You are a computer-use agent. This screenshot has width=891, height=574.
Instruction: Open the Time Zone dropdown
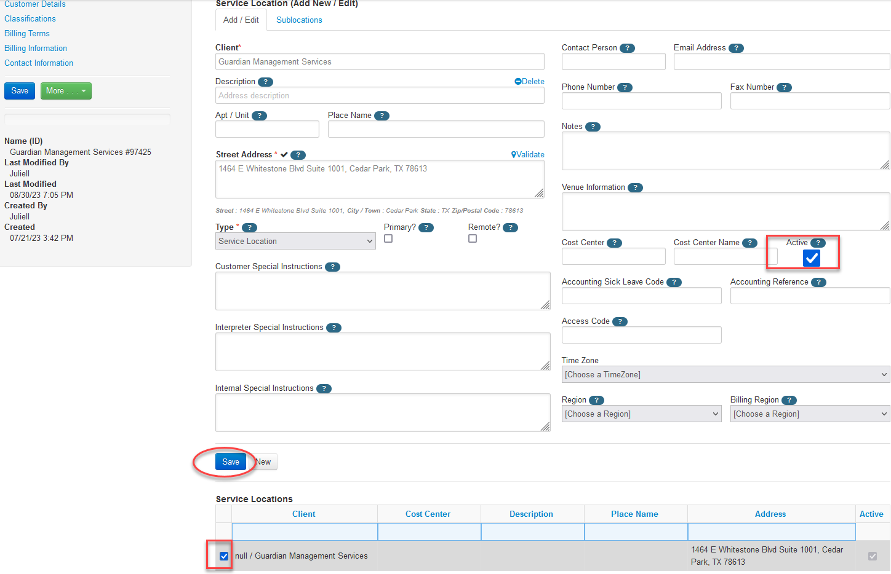click(725, 374)
